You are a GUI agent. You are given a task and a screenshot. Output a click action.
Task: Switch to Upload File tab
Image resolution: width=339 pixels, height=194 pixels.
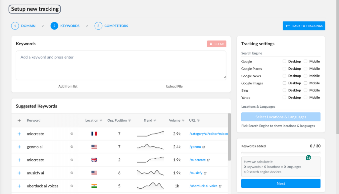[174, 86]
